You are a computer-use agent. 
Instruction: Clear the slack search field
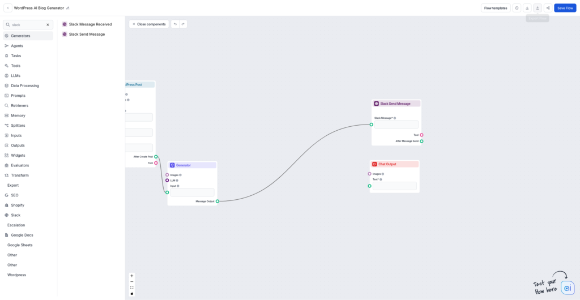click(x=48, y=25)
